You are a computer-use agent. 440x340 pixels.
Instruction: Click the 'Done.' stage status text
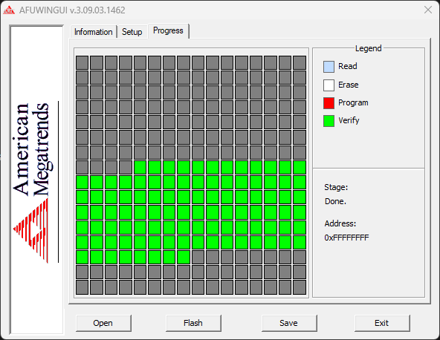(x=335, y=201)
